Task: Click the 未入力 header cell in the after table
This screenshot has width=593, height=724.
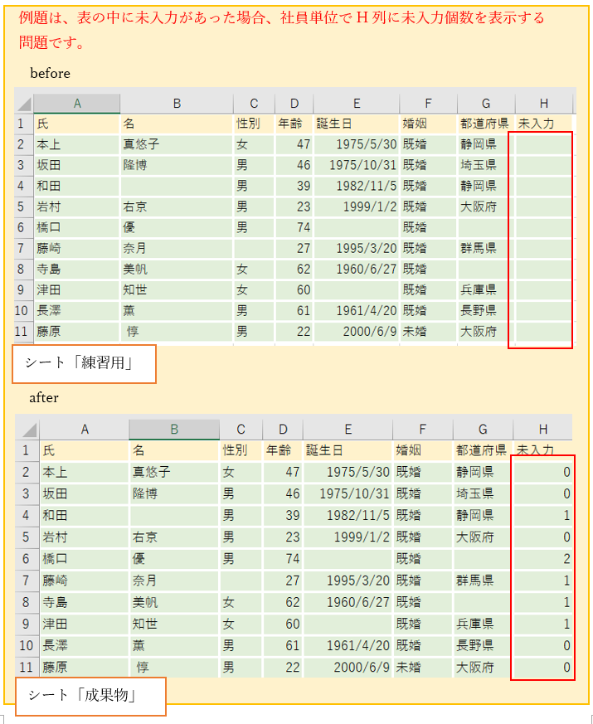Action: click(536, 450)
